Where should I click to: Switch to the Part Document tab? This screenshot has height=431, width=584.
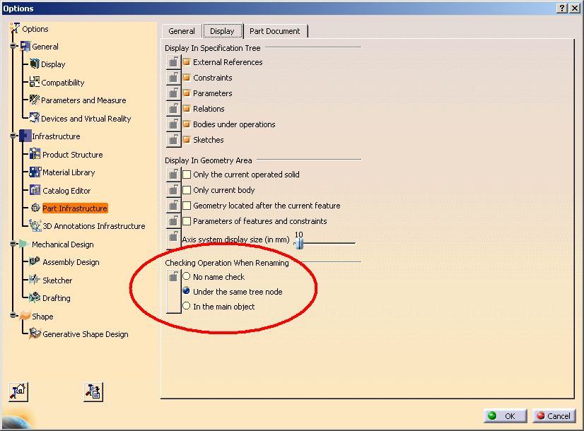click(x=275, y=31)
